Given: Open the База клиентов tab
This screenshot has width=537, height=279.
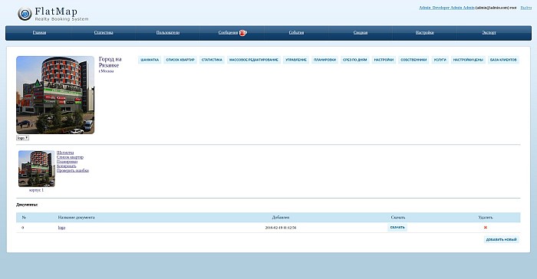Looking at the screenshot, I should [x=503, y=60].
